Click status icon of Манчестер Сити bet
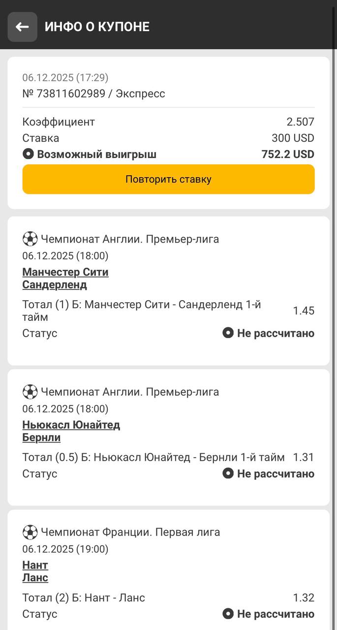 coord(228,333)
